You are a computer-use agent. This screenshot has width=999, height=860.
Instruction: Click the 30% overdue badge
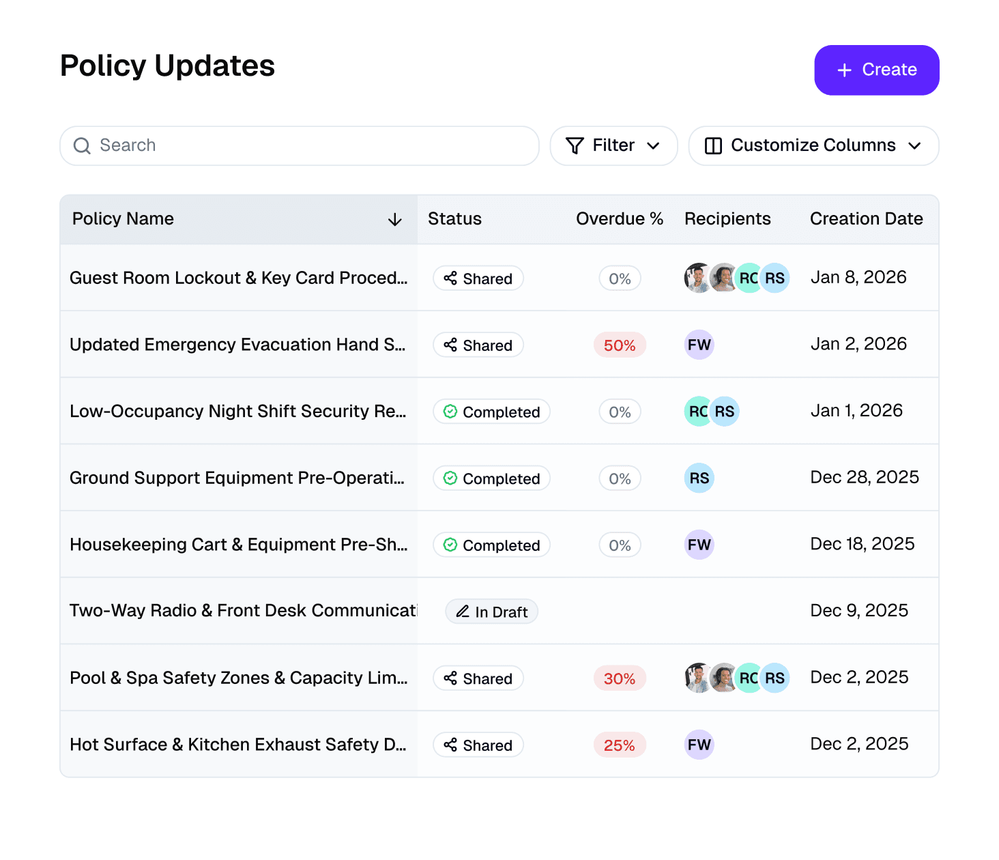point(620,678)
